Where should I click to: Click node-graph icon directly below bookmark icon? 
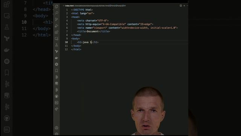coord(56,77)
